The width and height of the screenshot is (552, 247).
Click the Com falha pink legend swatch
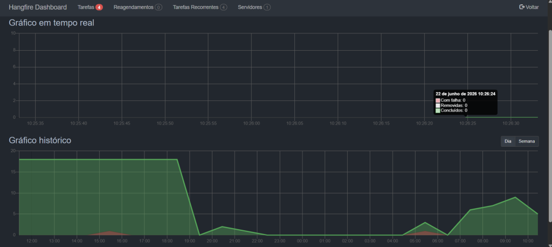(438, 100)
